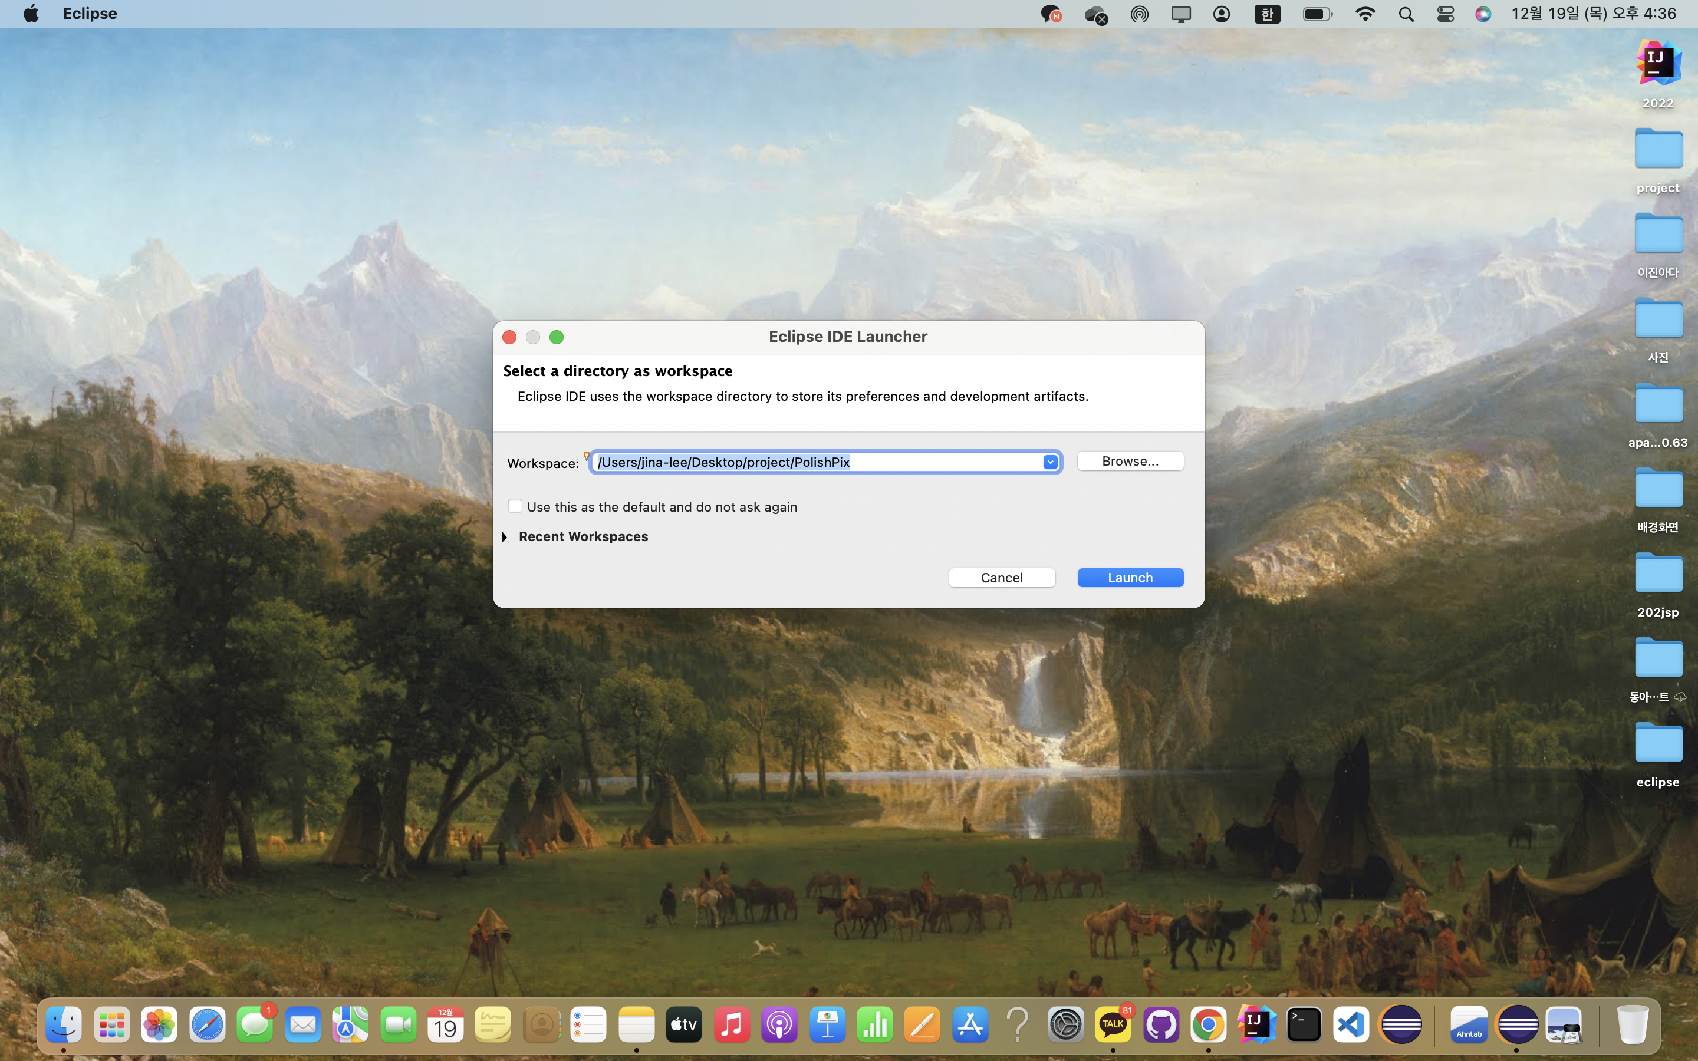
Task: Expand the Recent Workspaces section
Action: pyautogui.click(x=505, y=537)
